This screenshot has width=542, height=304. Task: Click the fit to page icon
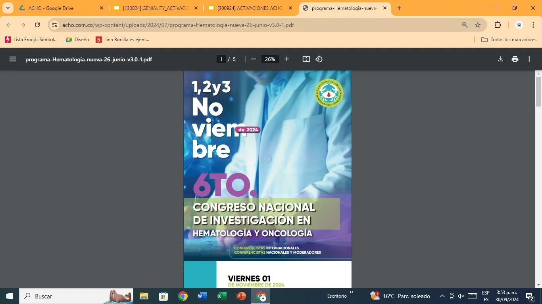(306, 59)
